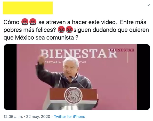Click the small BIENESTAR watermark in video corner
153x121 pixels.
pyautogui.click(x=122, y=50)
